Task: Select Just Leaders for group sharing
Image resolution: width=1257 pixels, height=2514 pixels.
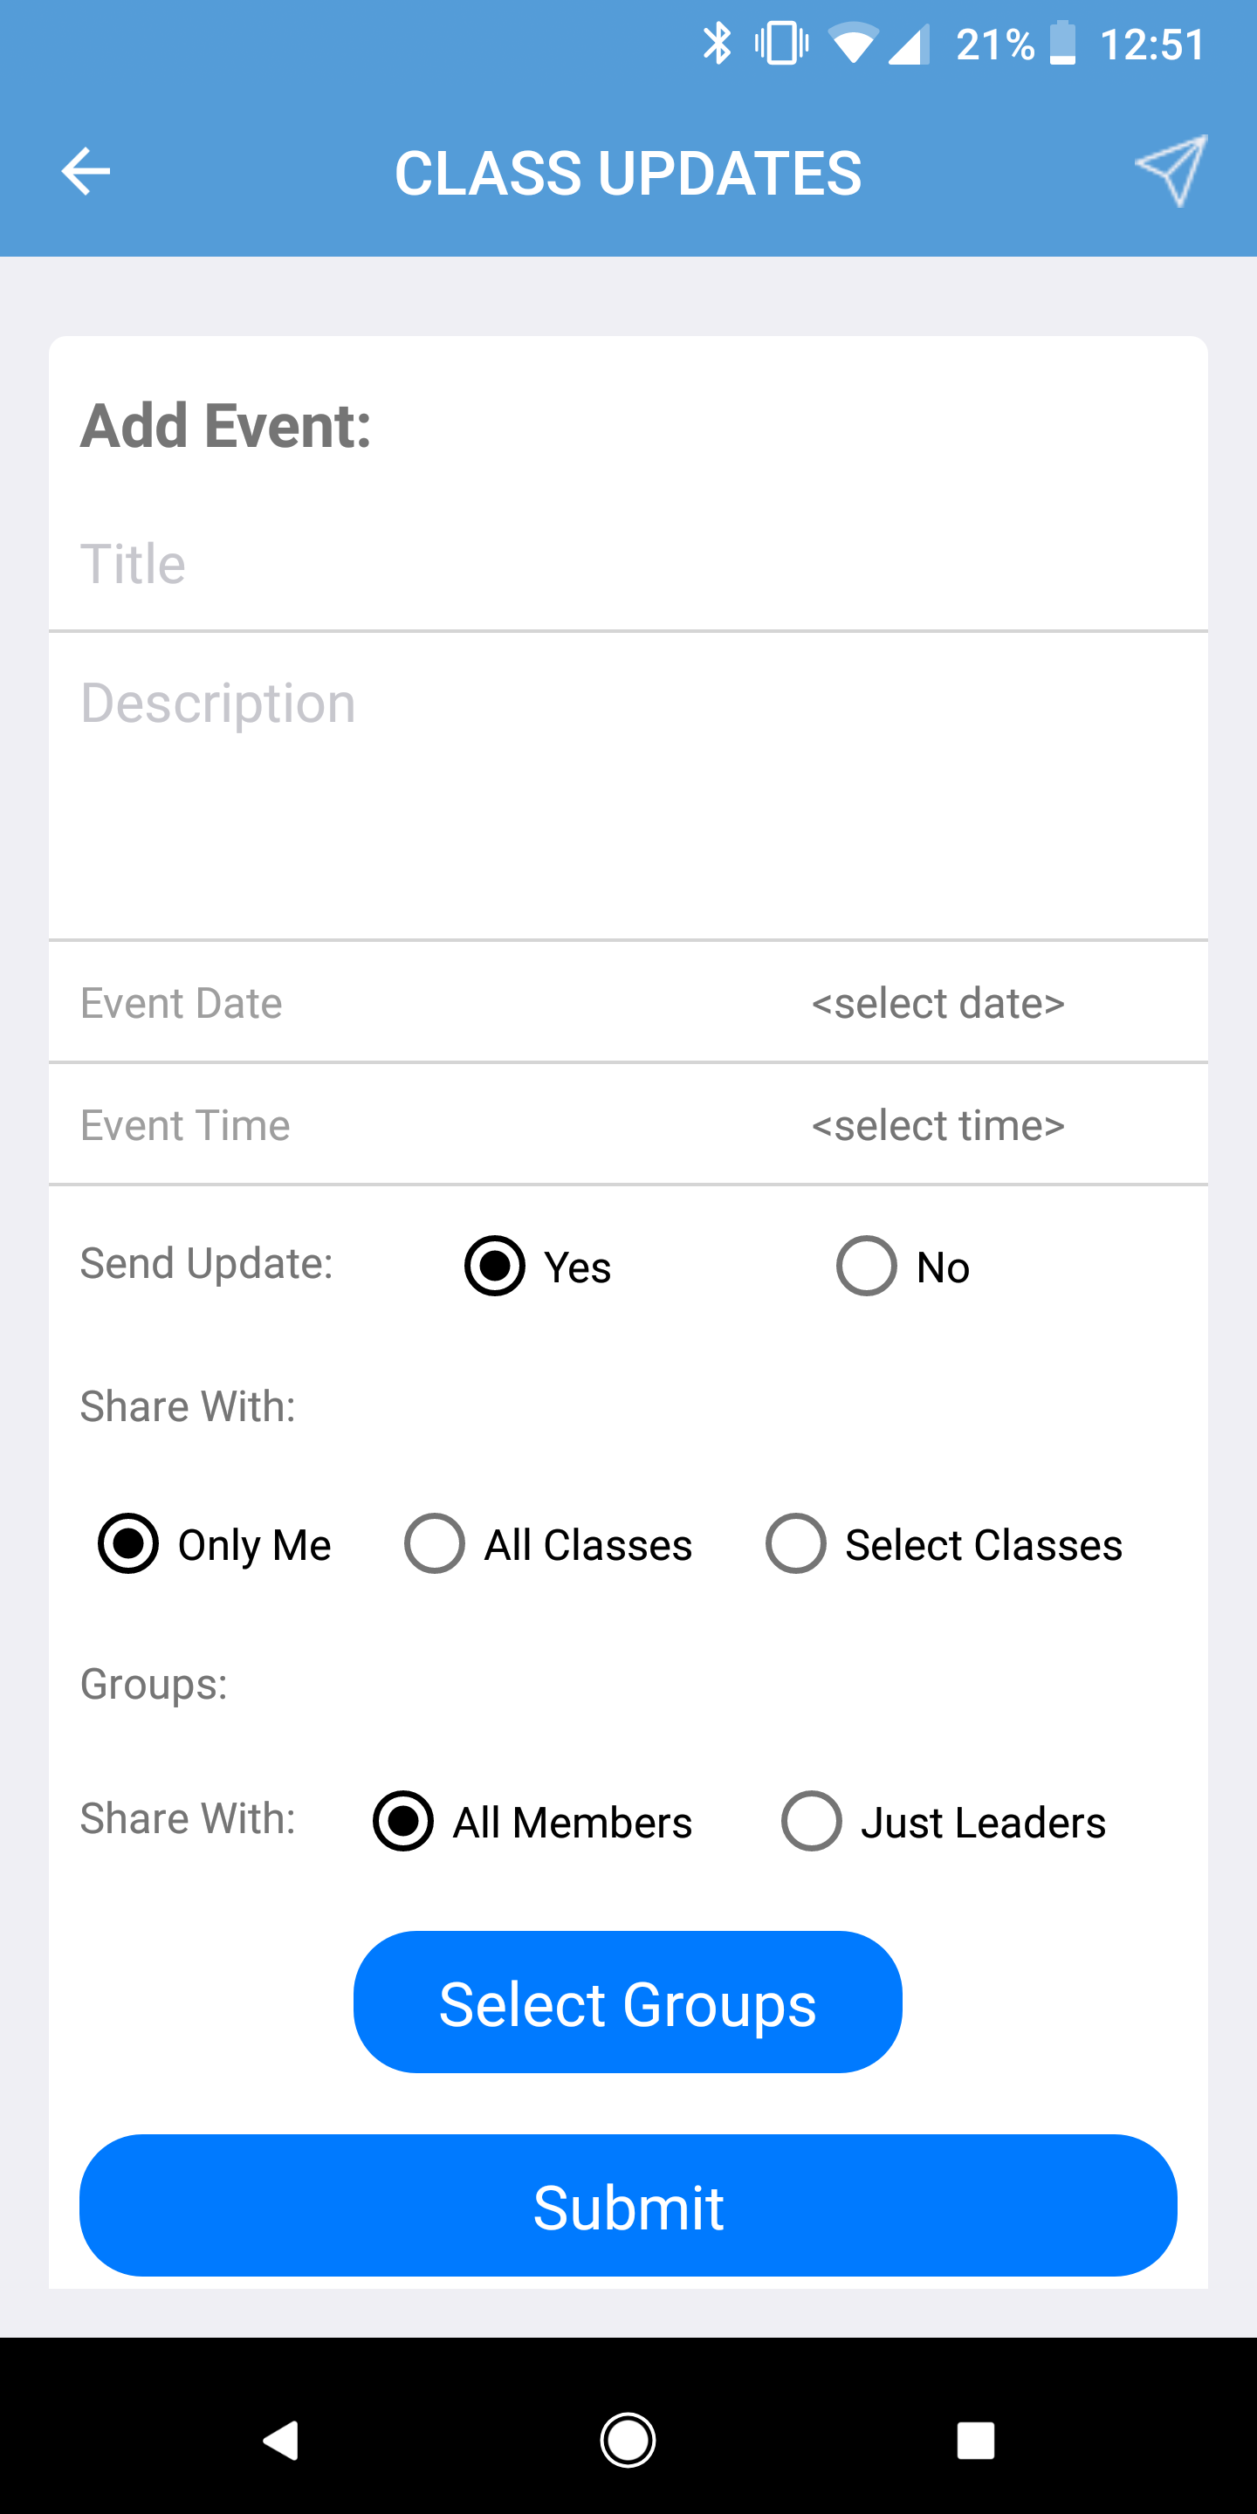Action: pos(811,1820)
